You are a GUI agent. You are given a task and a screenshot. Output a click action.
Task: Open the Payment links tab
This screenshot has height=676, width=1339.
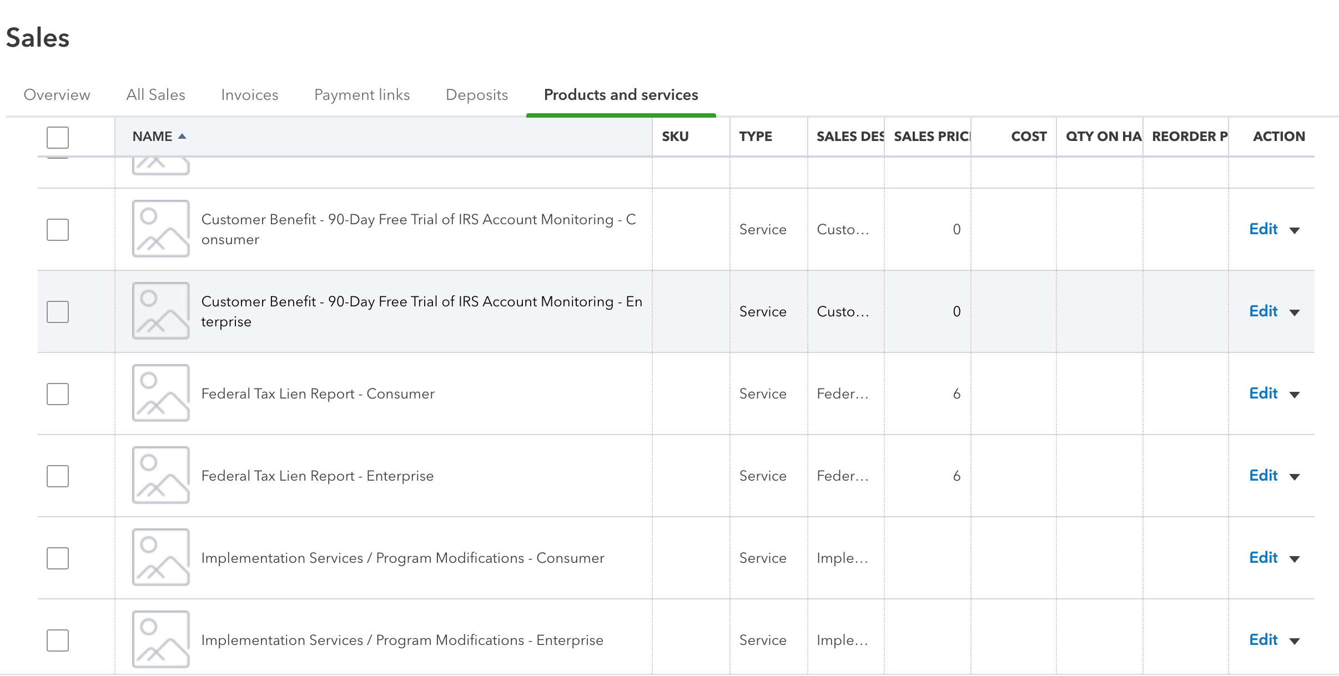pyautogui.click(x=362, y=95)
